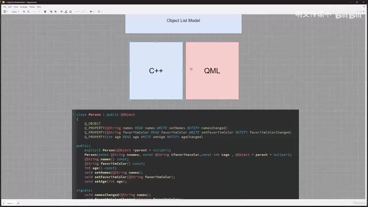The height and width of the screenshot is (207, 368).
Task: Open the Help menu
Action: coord(39,7)
